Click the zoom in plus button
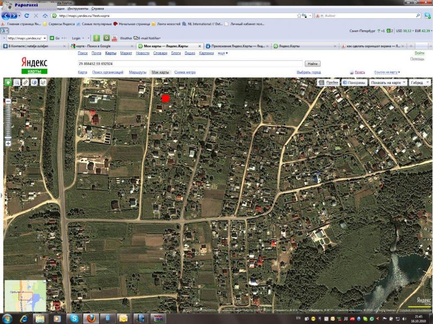The width and height of the screenshot is (433, 324). point(8,143)
